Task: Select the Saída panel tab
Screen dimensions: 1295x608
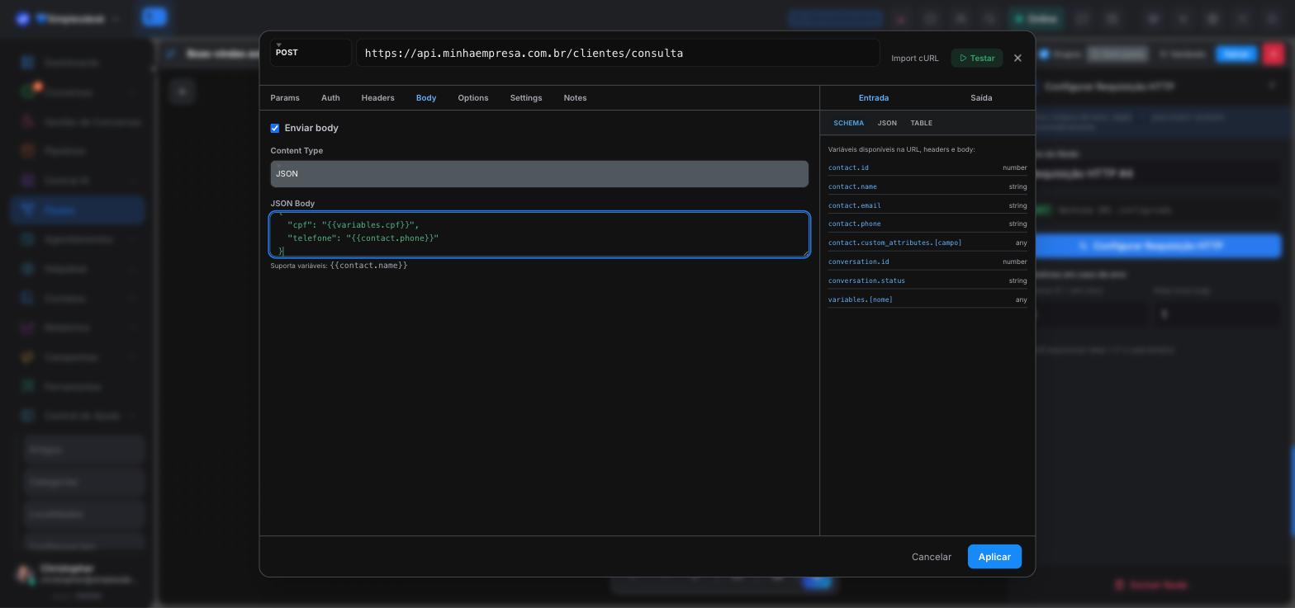Action: (981, 98)
